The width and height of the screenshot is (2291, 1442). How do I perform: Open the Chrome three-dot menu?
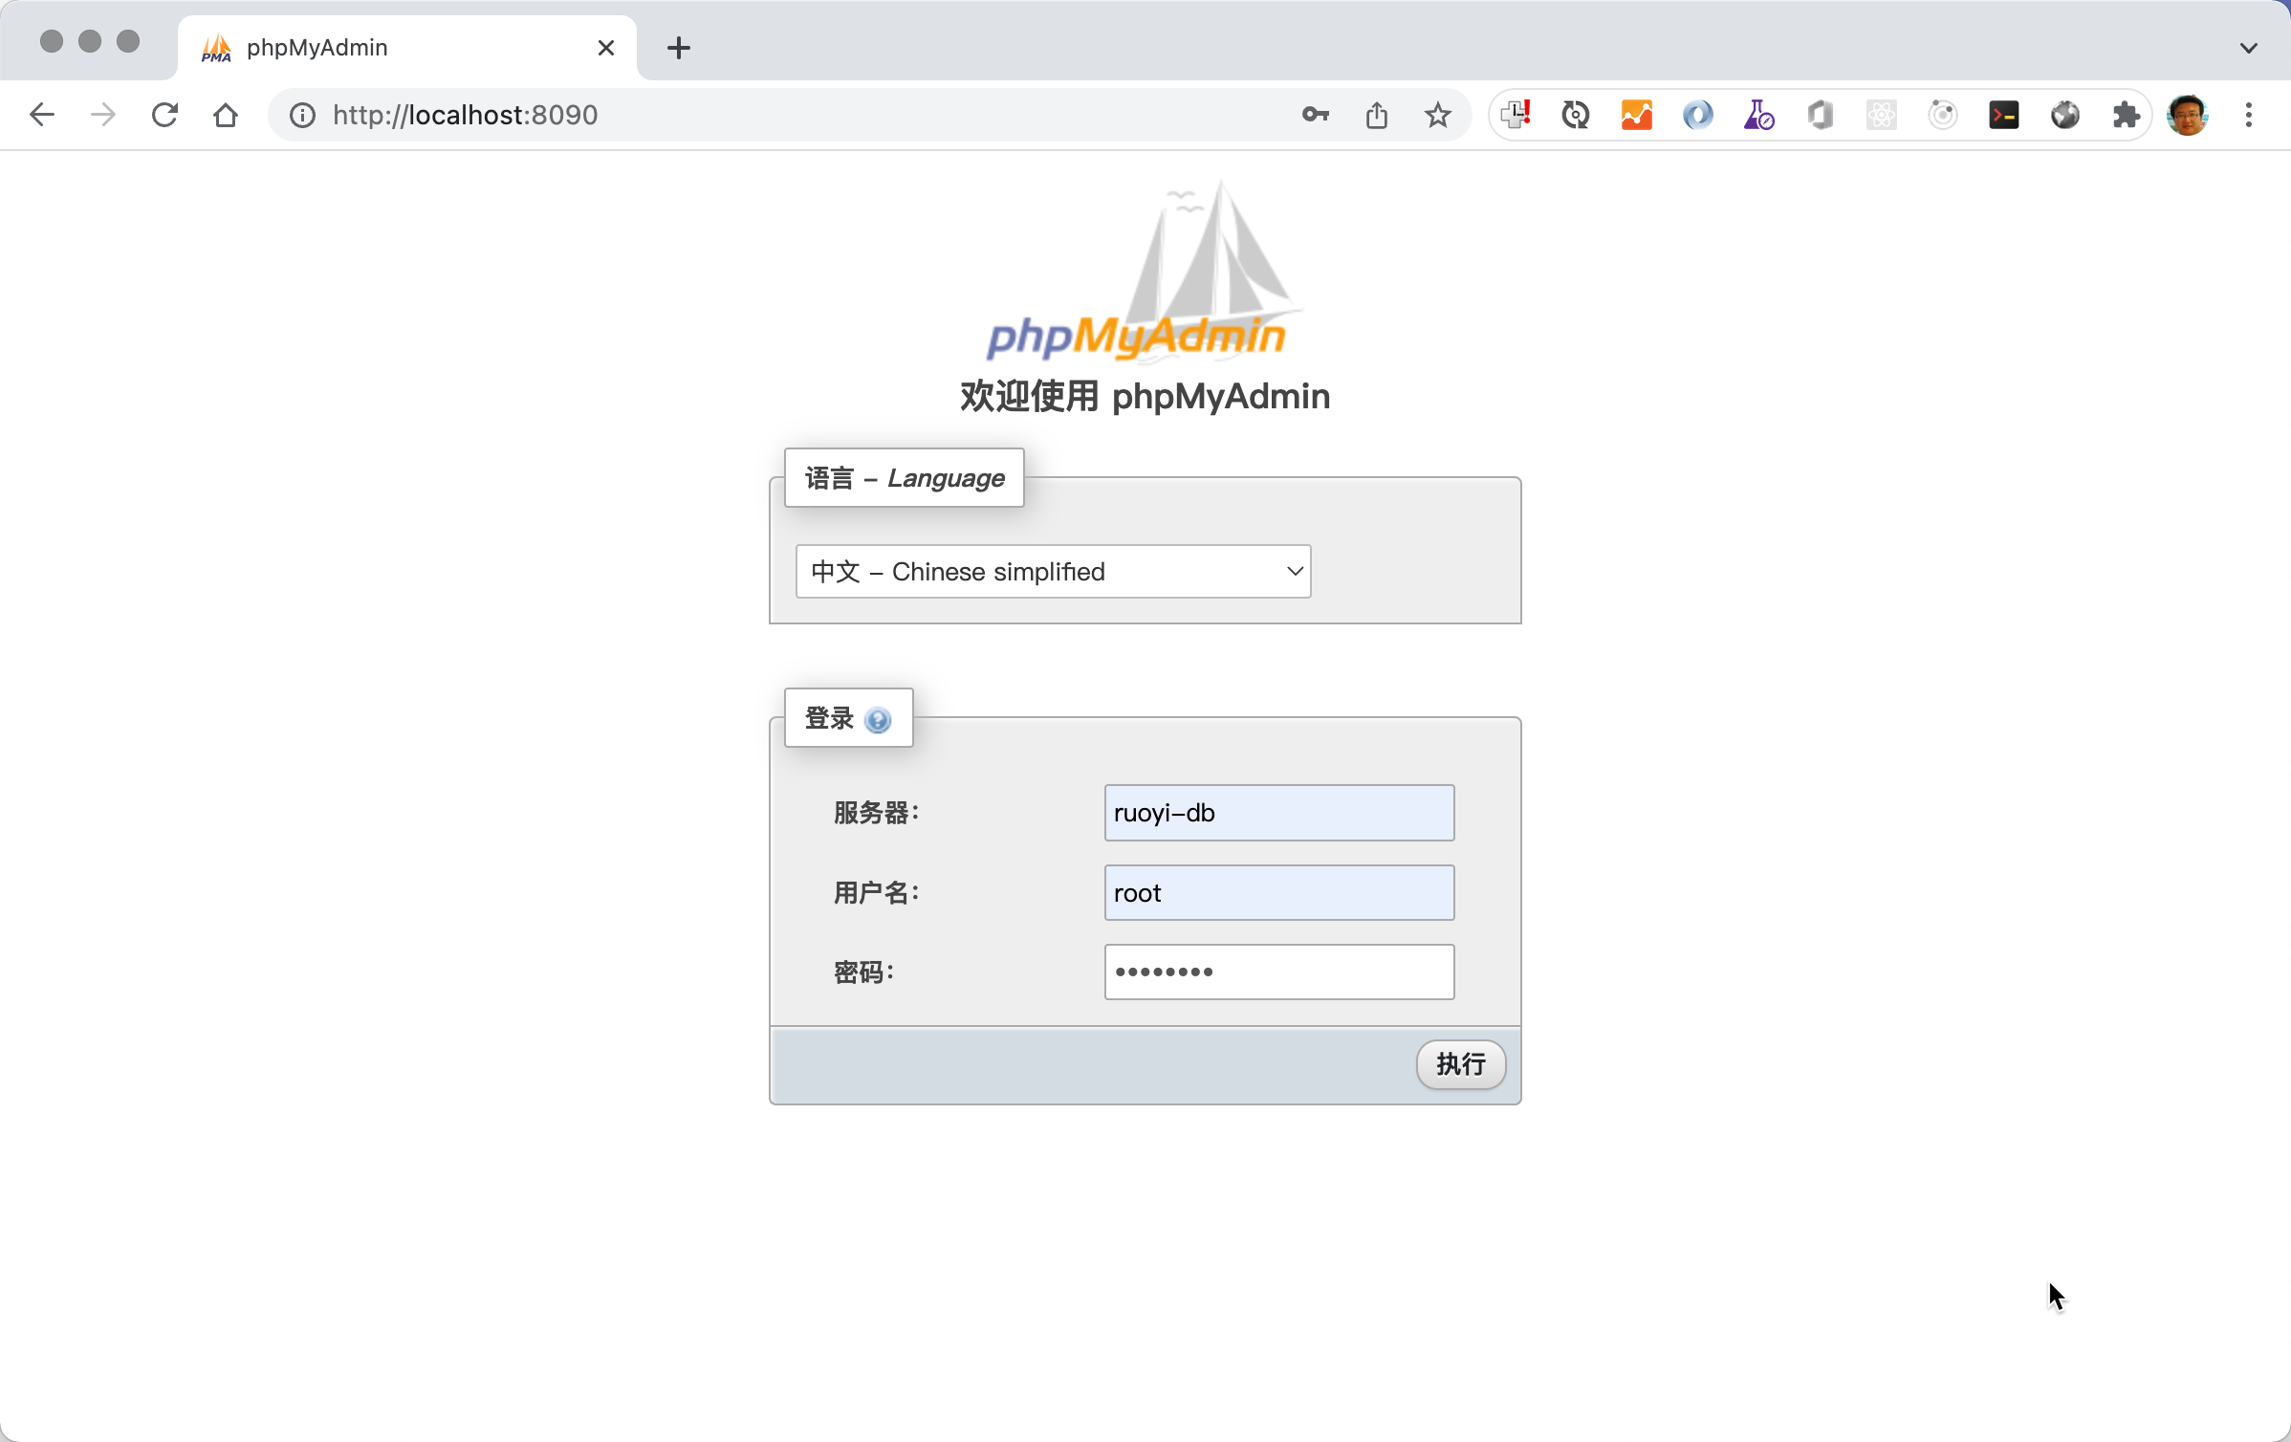[x=2249, y=115]
